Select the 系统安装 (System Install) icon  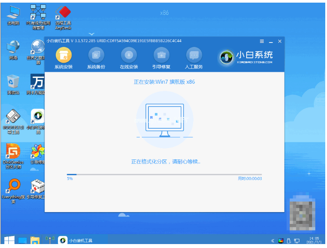click(x=64, y=56)
